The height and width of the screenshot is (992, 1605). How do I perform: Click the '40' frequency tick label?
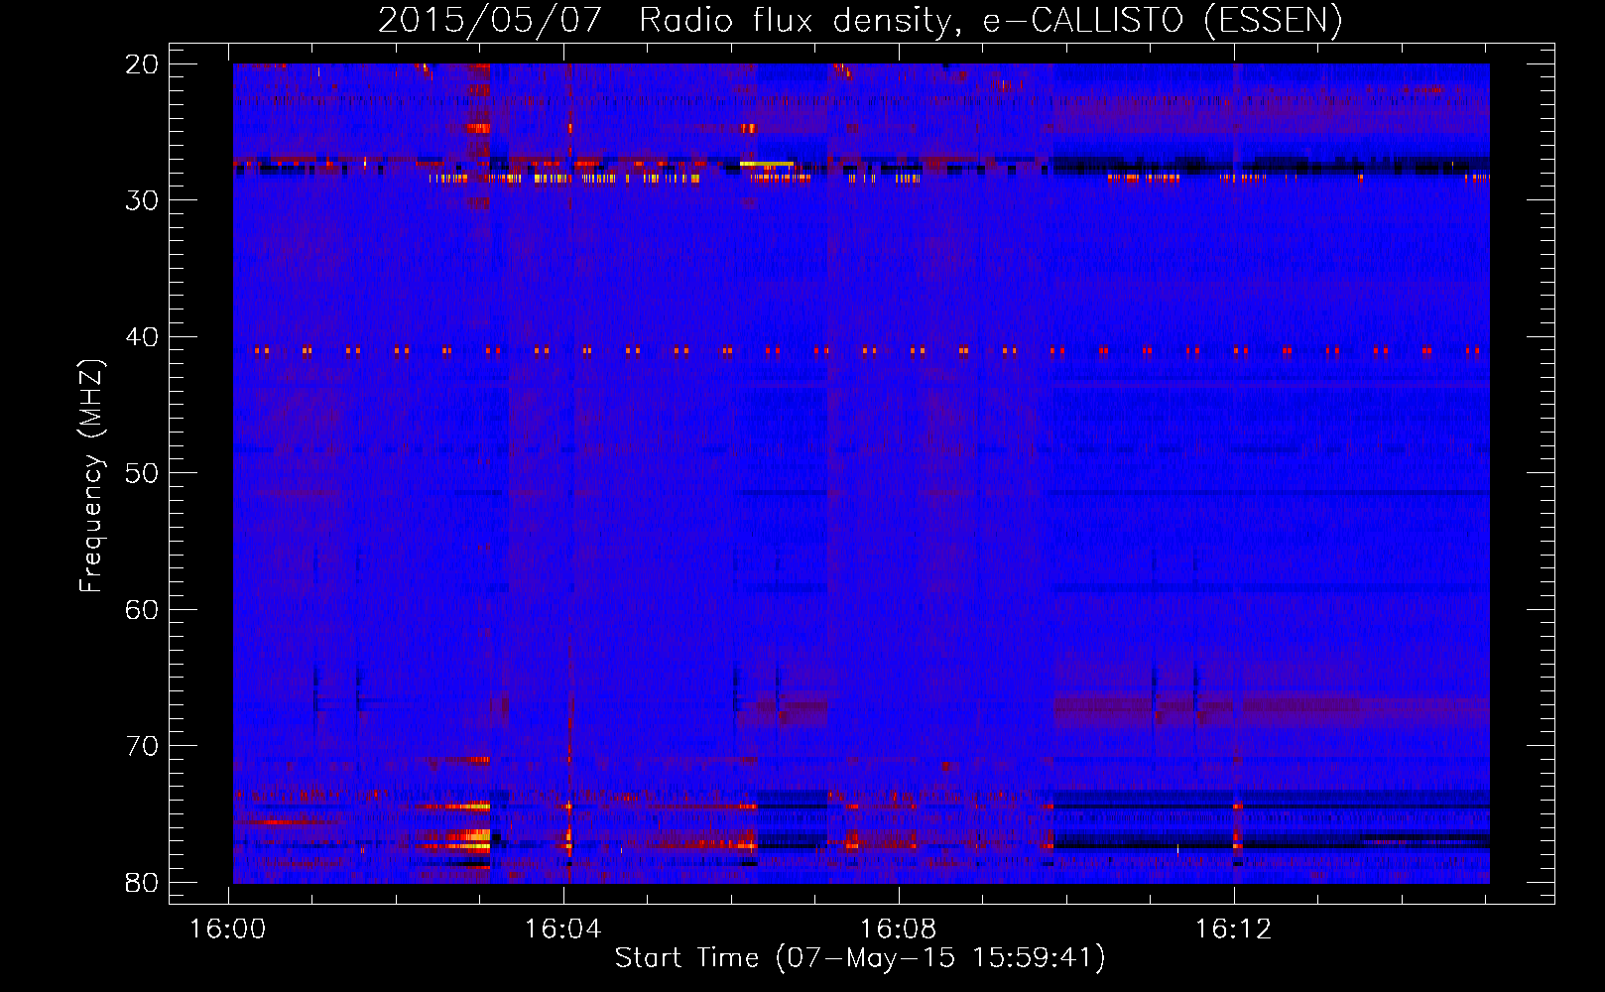coord(143,337)
